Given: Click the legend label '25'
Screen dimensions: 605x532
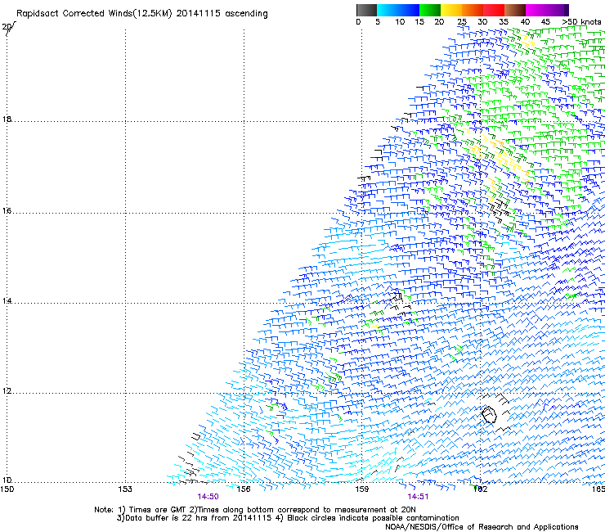Looking at the screenshot, I should point(462,22).
